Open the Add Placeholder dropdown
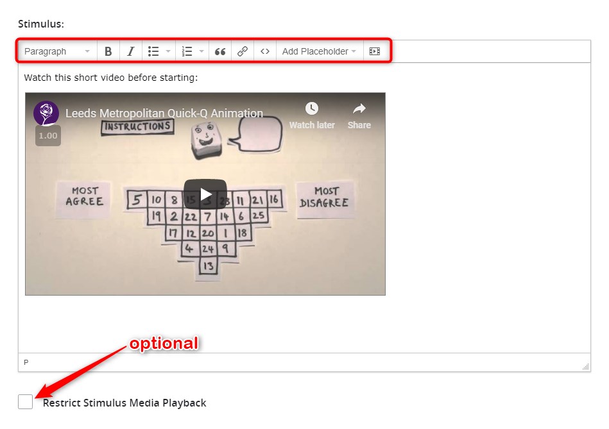The height and width of the screenshot is (429, 609). pos(319,51)
